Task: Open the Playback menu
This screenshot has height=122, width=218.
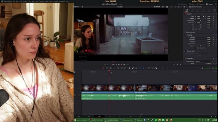Action: 42,1
